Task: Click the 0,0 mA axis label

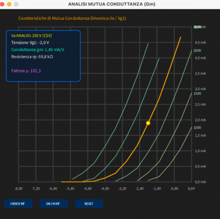Action: (200, 182)
